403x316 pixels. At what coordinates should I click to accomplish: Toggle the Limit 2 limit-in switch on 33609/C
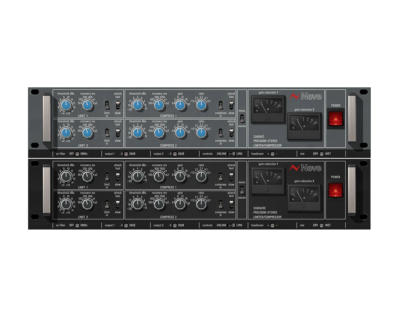tap(107, 133)
